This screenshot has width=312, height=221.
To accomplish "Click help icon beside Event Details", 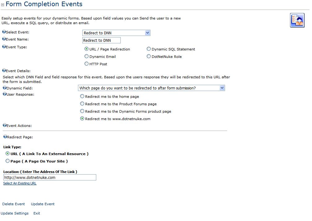I will coord(4,71).
